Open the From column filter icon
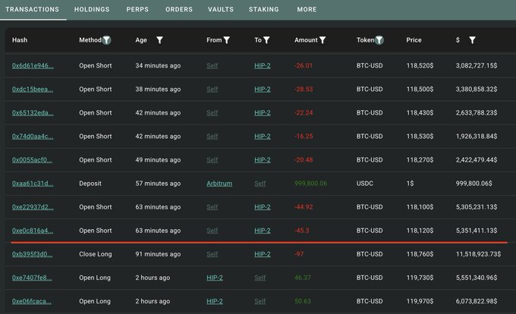This screenshot has width=516, height=314. pos(227,40)
